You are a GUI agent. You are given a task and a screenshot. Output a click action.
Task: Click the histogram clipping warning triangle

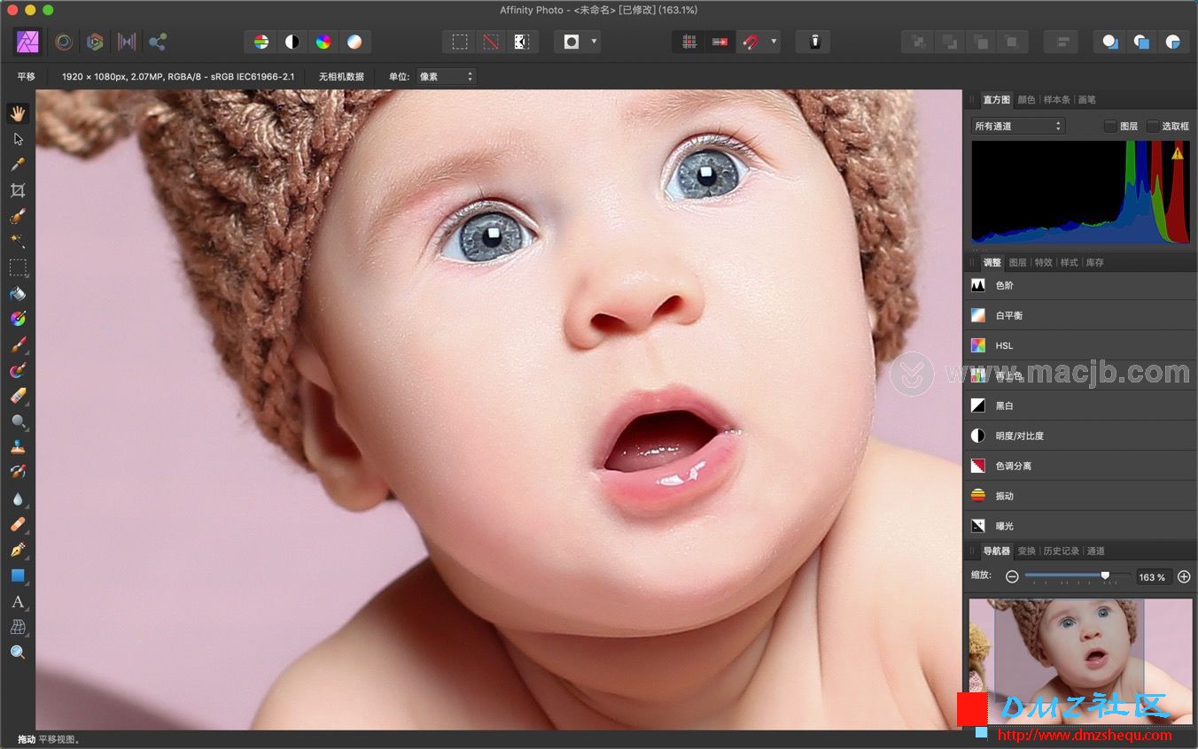click(1177, 153)
